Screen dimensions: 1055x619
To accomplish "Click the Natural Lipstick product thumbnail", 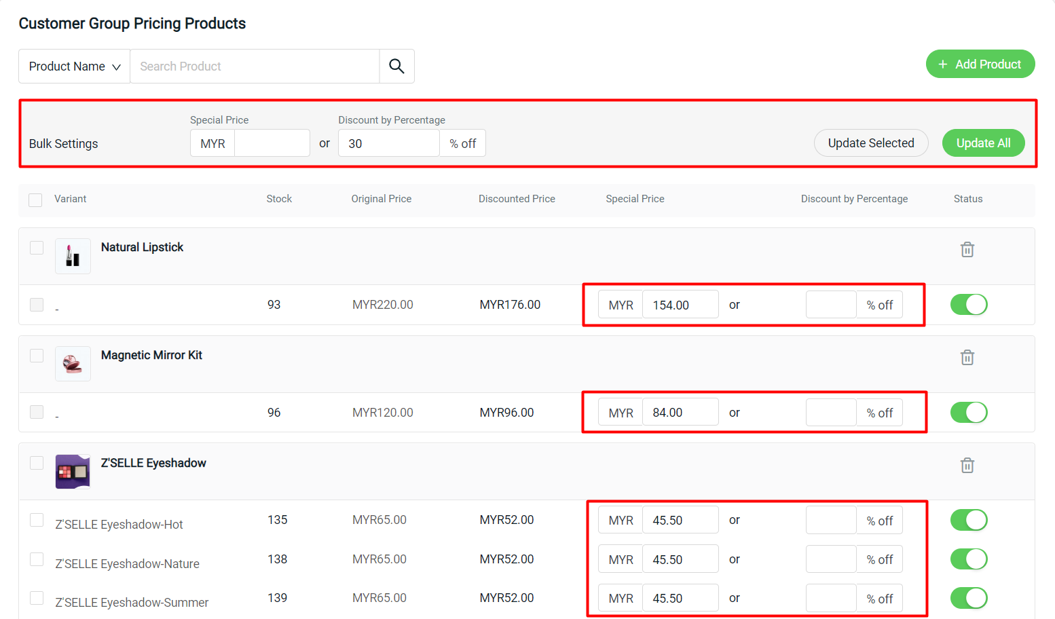I will click(x=73, y=256).
